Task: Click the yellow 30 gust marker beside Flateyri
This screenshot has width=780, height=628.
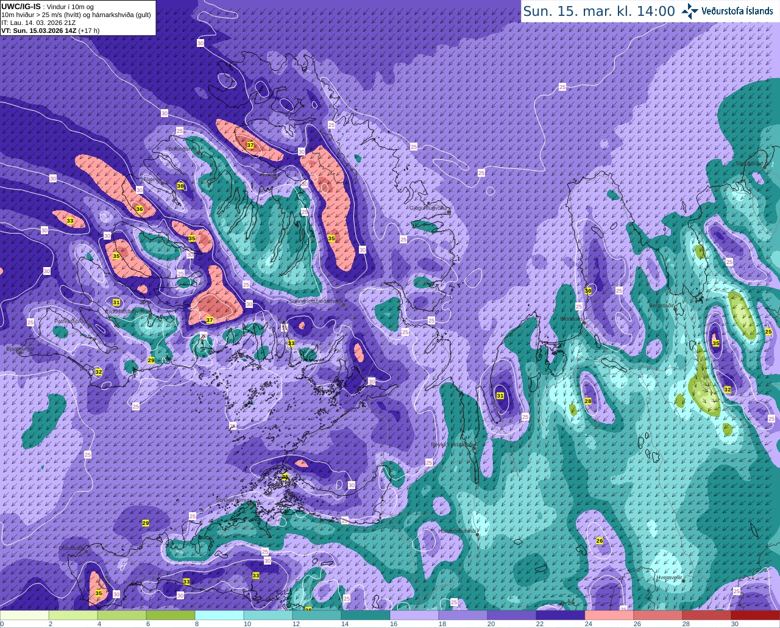Action: point(180,185)
